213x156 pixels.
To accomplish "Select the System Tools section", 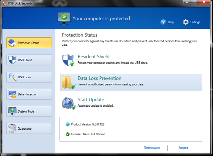I will (29, 111).
